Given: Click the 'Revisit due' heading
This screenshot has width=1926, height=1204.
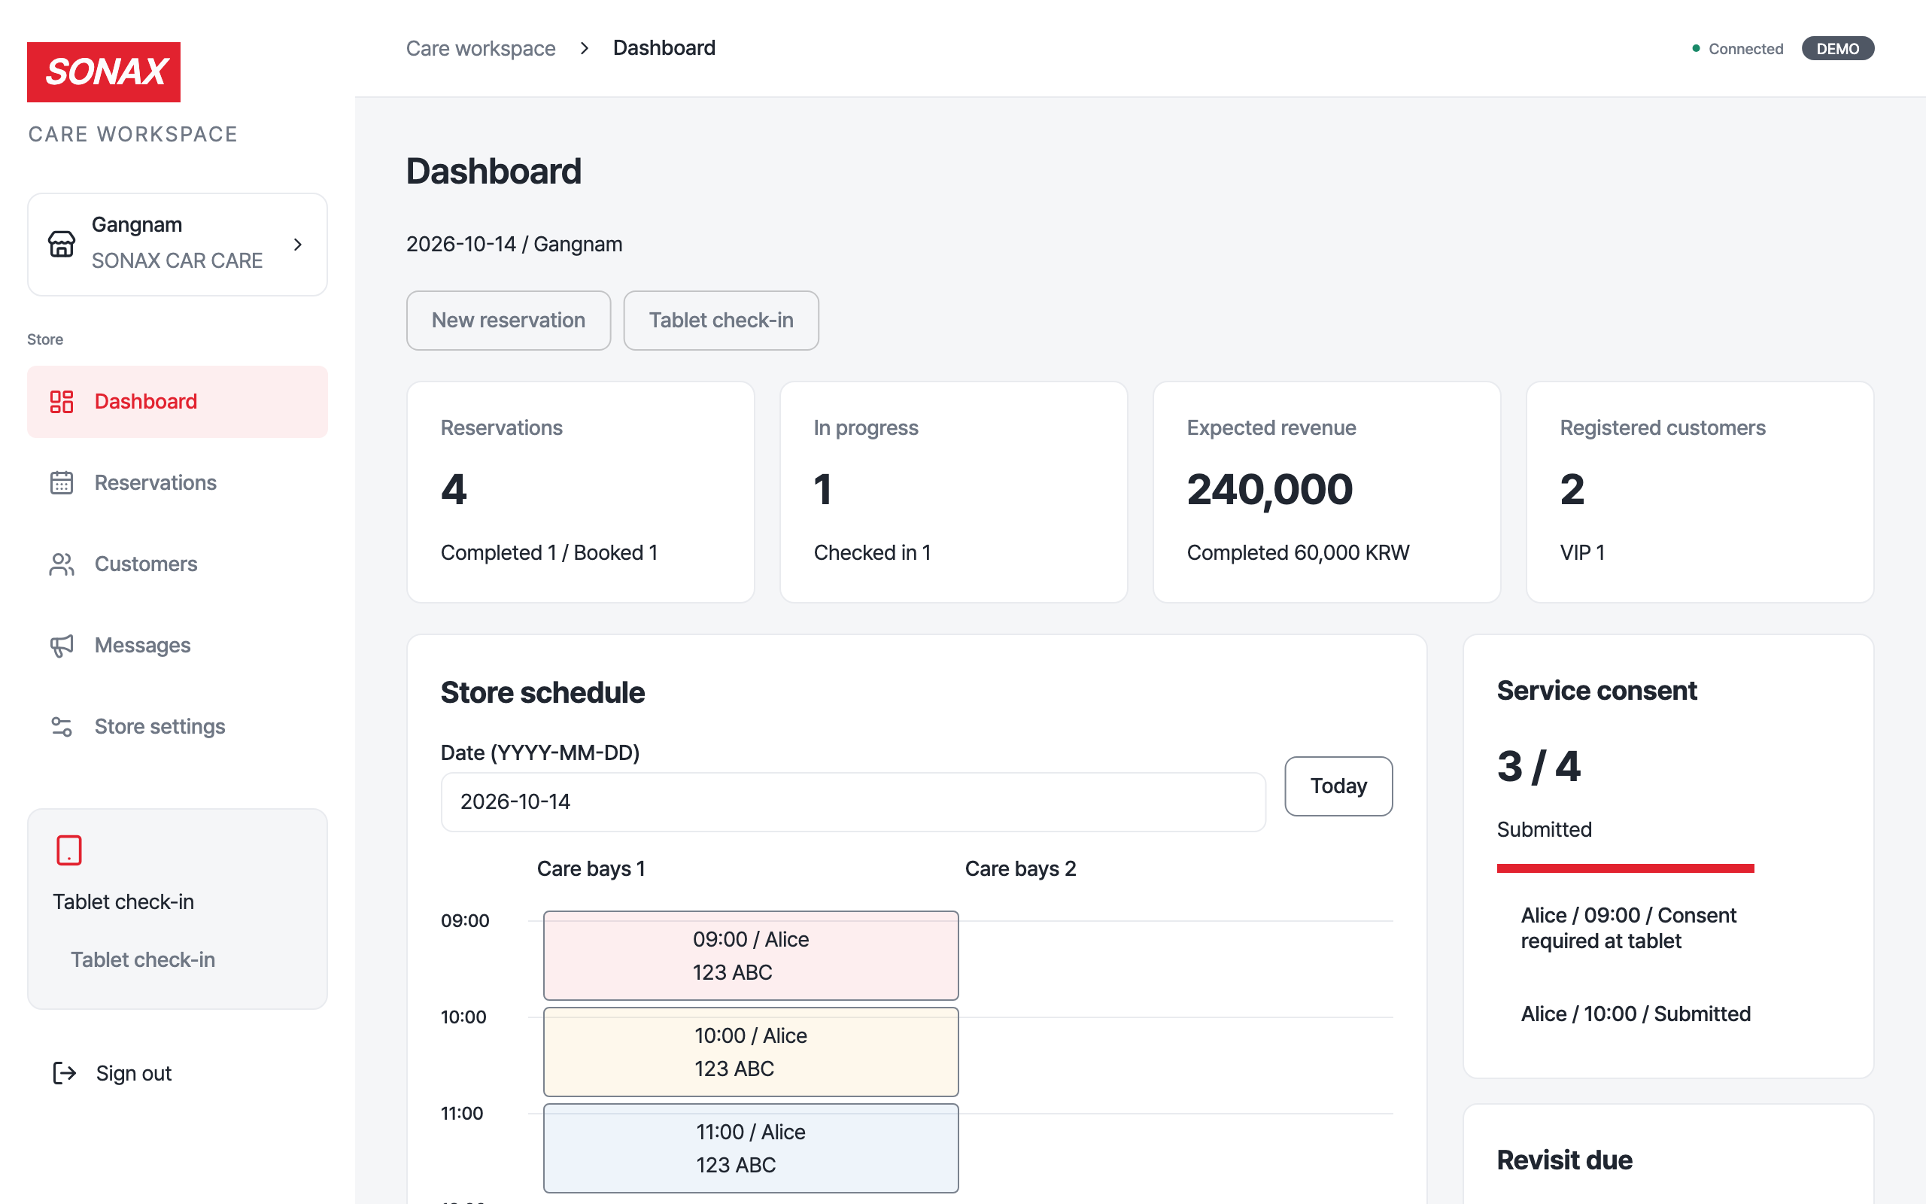Looking at the screenshot, I should 1564,1160.
